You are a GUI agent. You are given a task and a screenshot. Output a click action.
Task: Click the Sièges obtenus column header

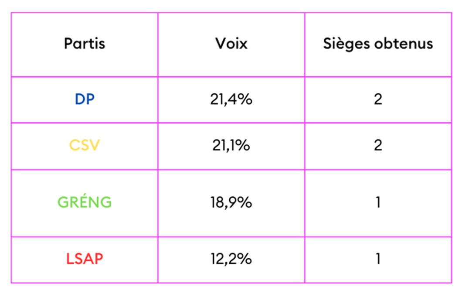tap(378, 44)
